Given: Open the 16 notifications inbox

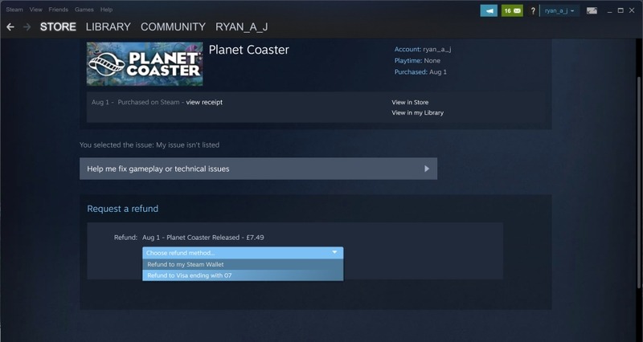Looking at the screenshot, I should tap(512, 10).
